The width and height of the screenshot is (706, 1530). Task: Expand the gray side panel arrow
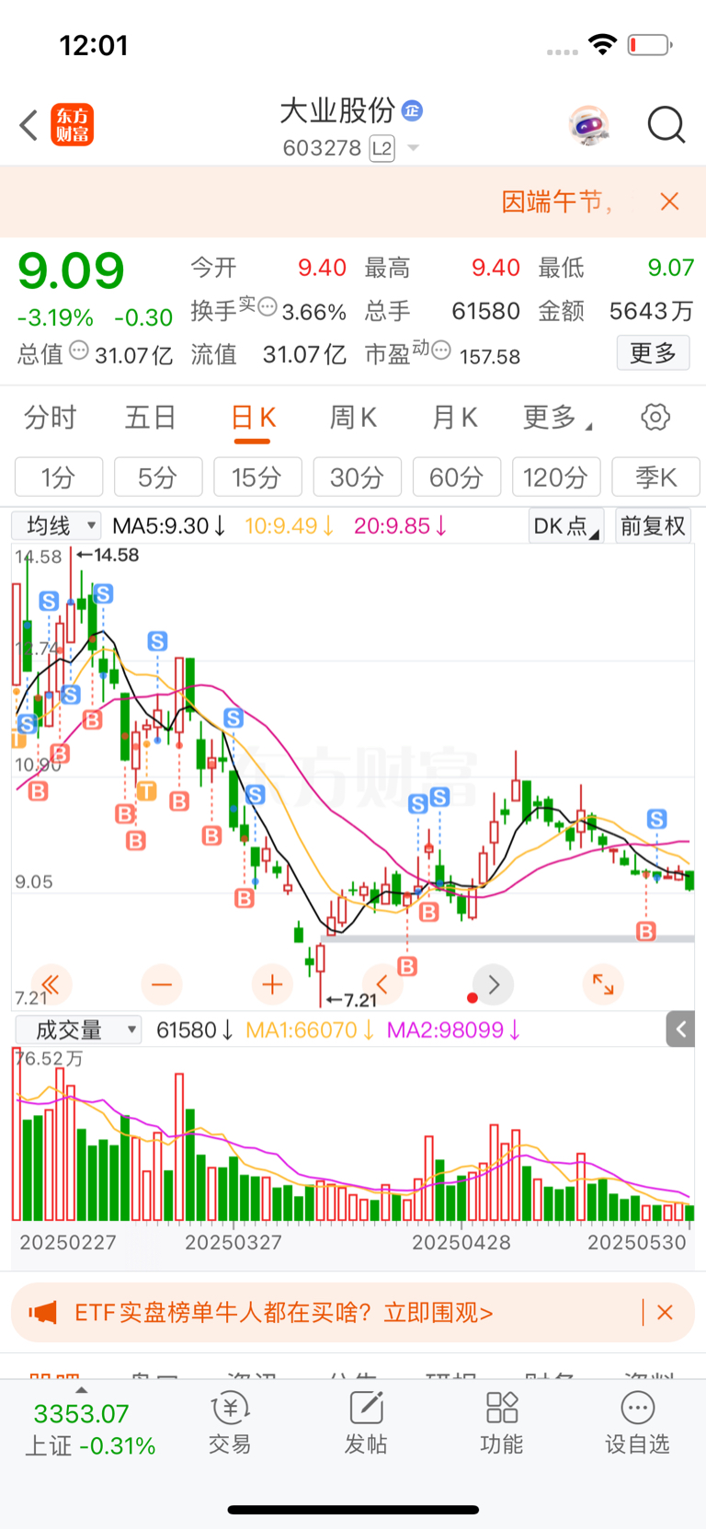click(x=680, y=1030)
